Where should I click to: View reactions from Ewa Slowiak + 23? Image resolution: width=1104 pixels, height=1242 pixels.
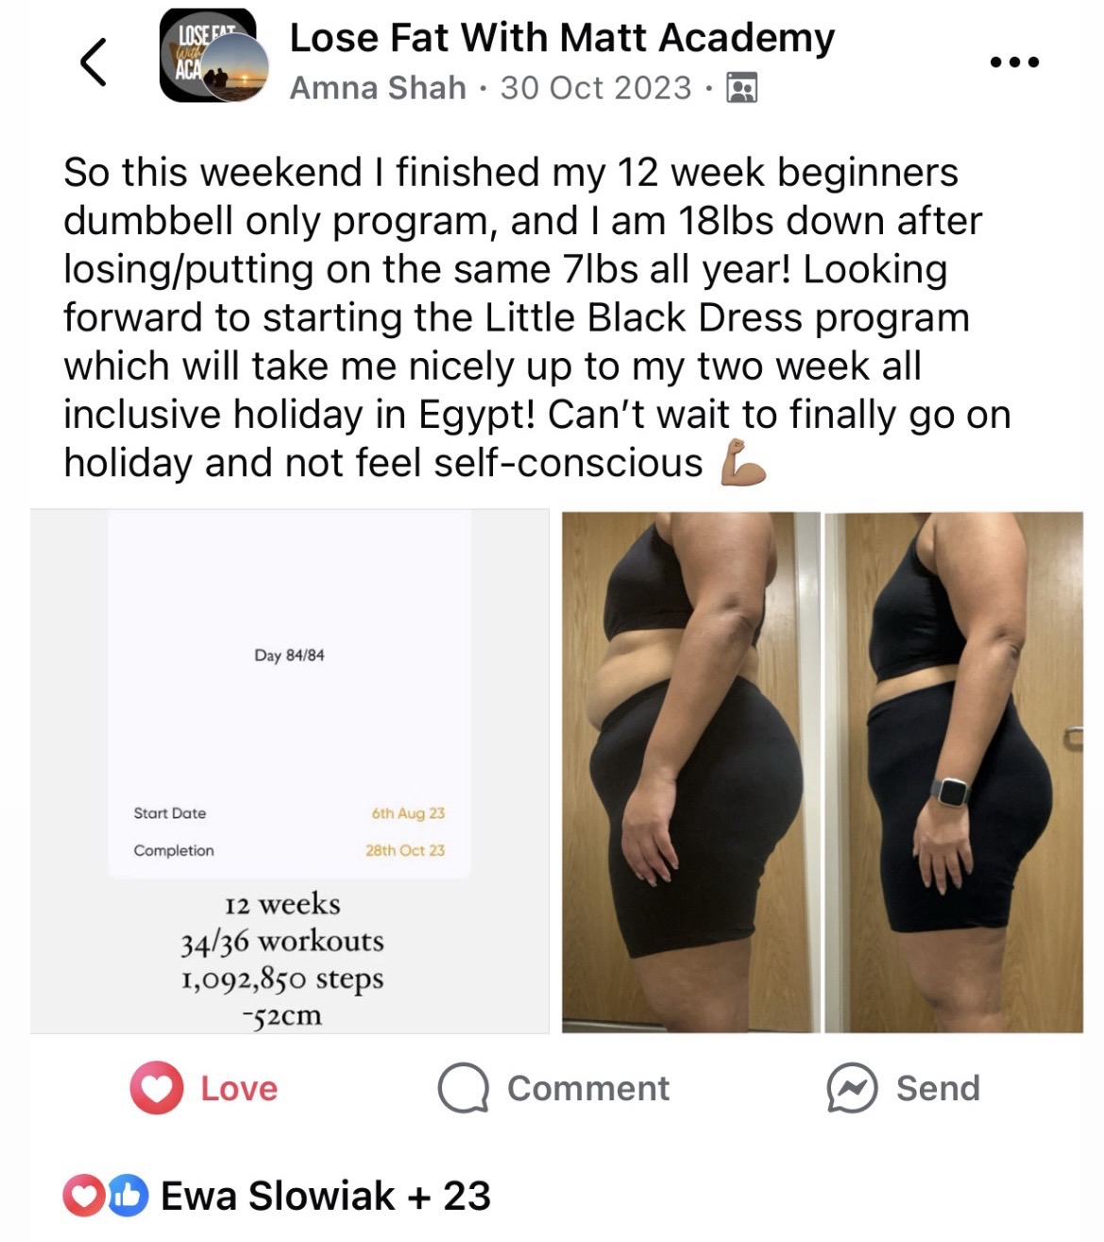326,1196
